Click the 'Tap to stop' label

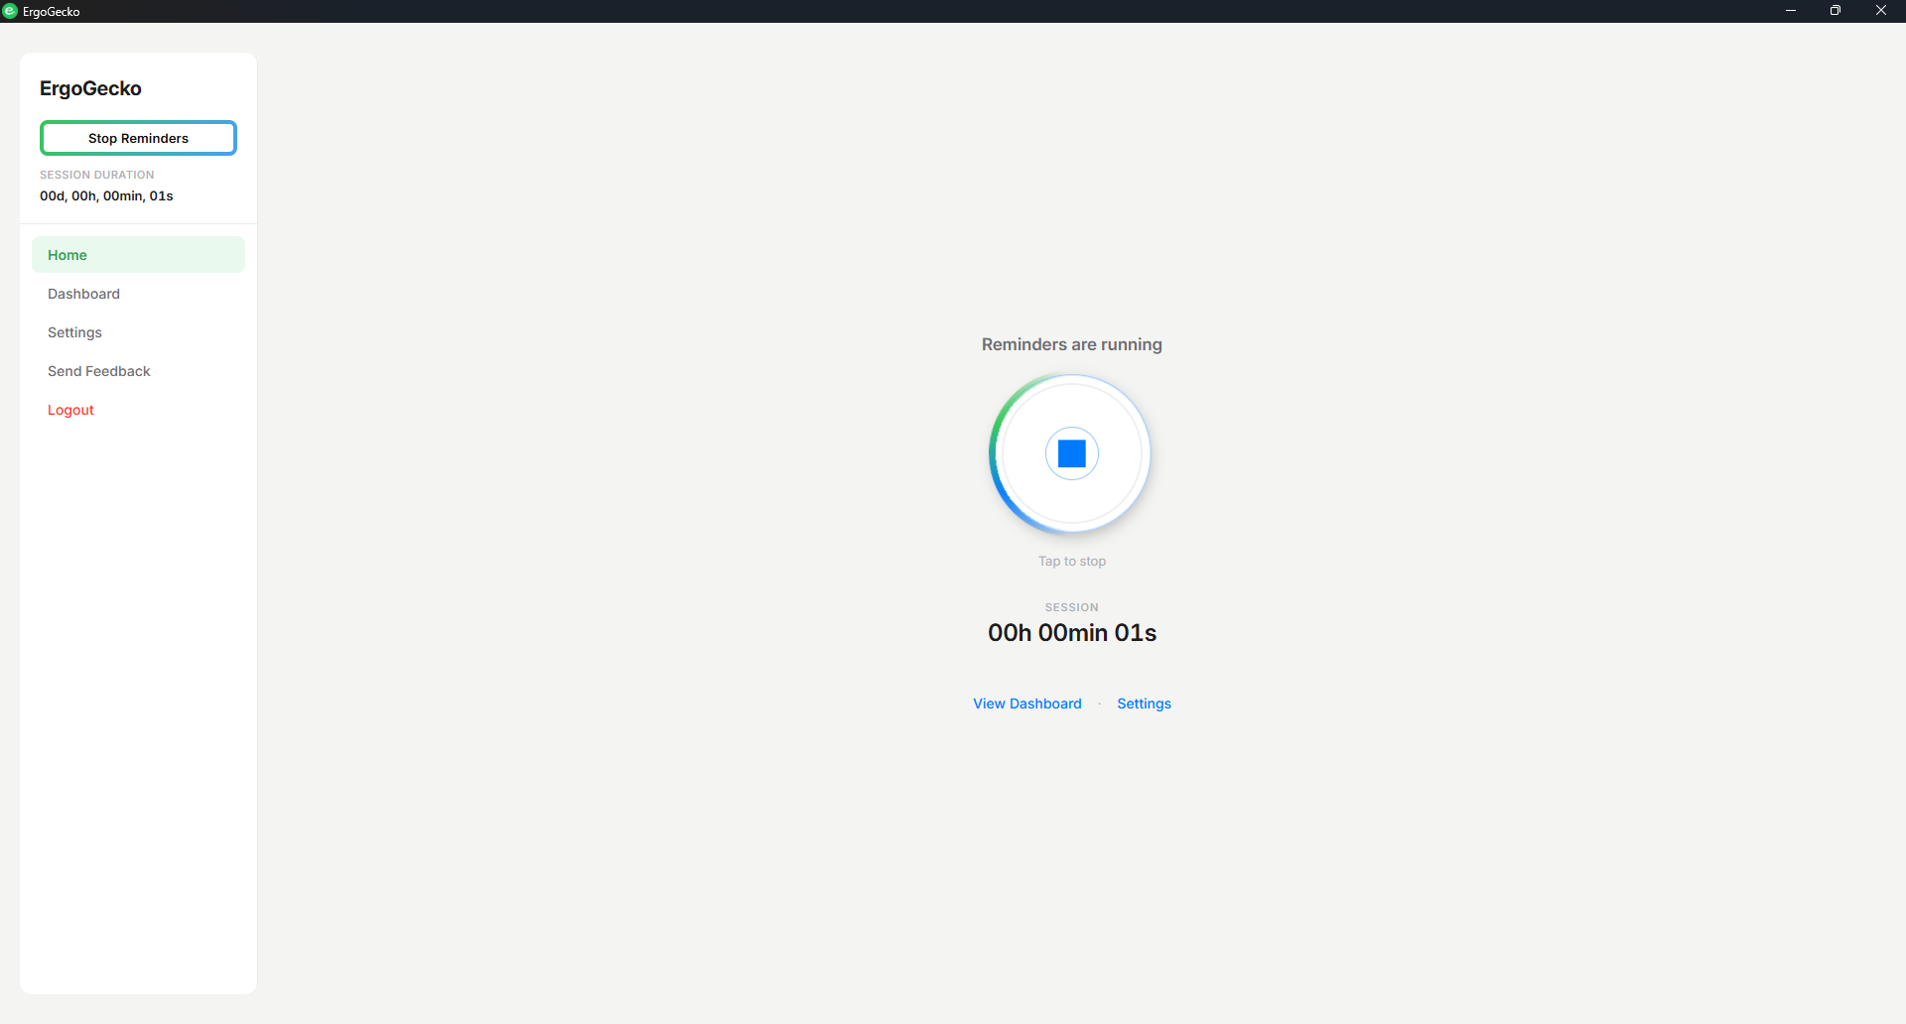pyautogui.click(x=1071, y=561)
